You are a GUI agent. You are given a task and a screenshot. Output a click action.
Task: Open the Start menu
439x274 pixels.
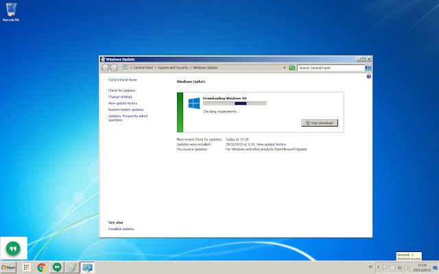(x=8, y=268)
